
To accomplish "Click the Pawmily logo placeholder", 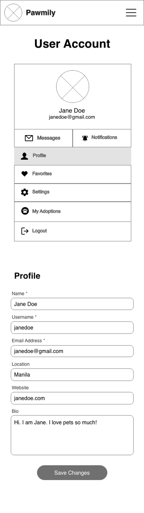I will (x=13, y=13).
